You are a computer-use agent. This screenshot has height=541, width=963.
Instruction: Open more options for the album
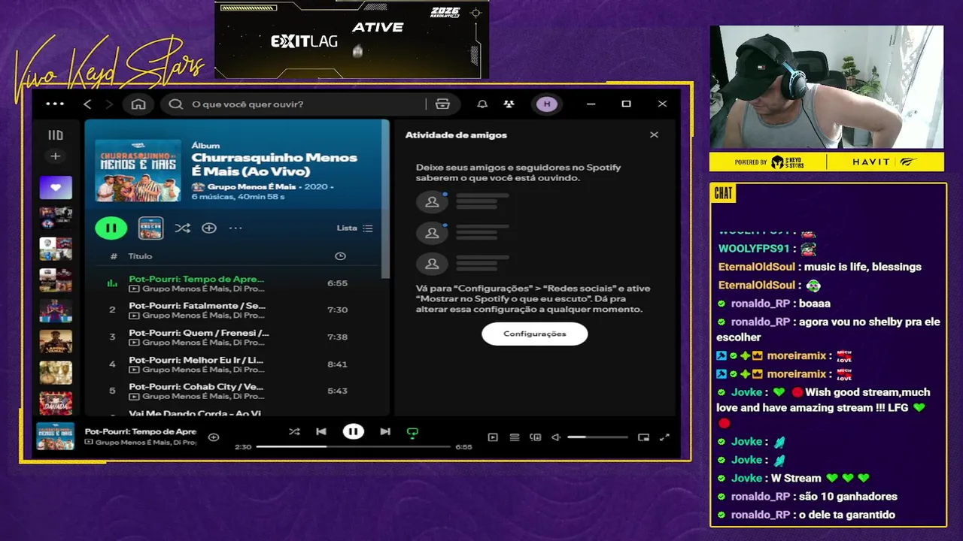(x=235, y=228)
